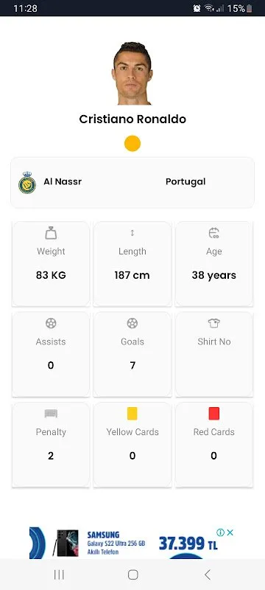Screen dimensions: 265x590
Task: Click the weight scale icon
Action: click(51, 233)
